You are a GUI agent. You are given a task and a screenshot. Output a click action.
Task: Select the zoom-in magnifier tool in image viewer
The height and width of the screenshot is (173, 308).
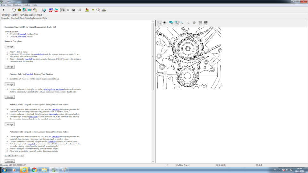click(159, 23)
